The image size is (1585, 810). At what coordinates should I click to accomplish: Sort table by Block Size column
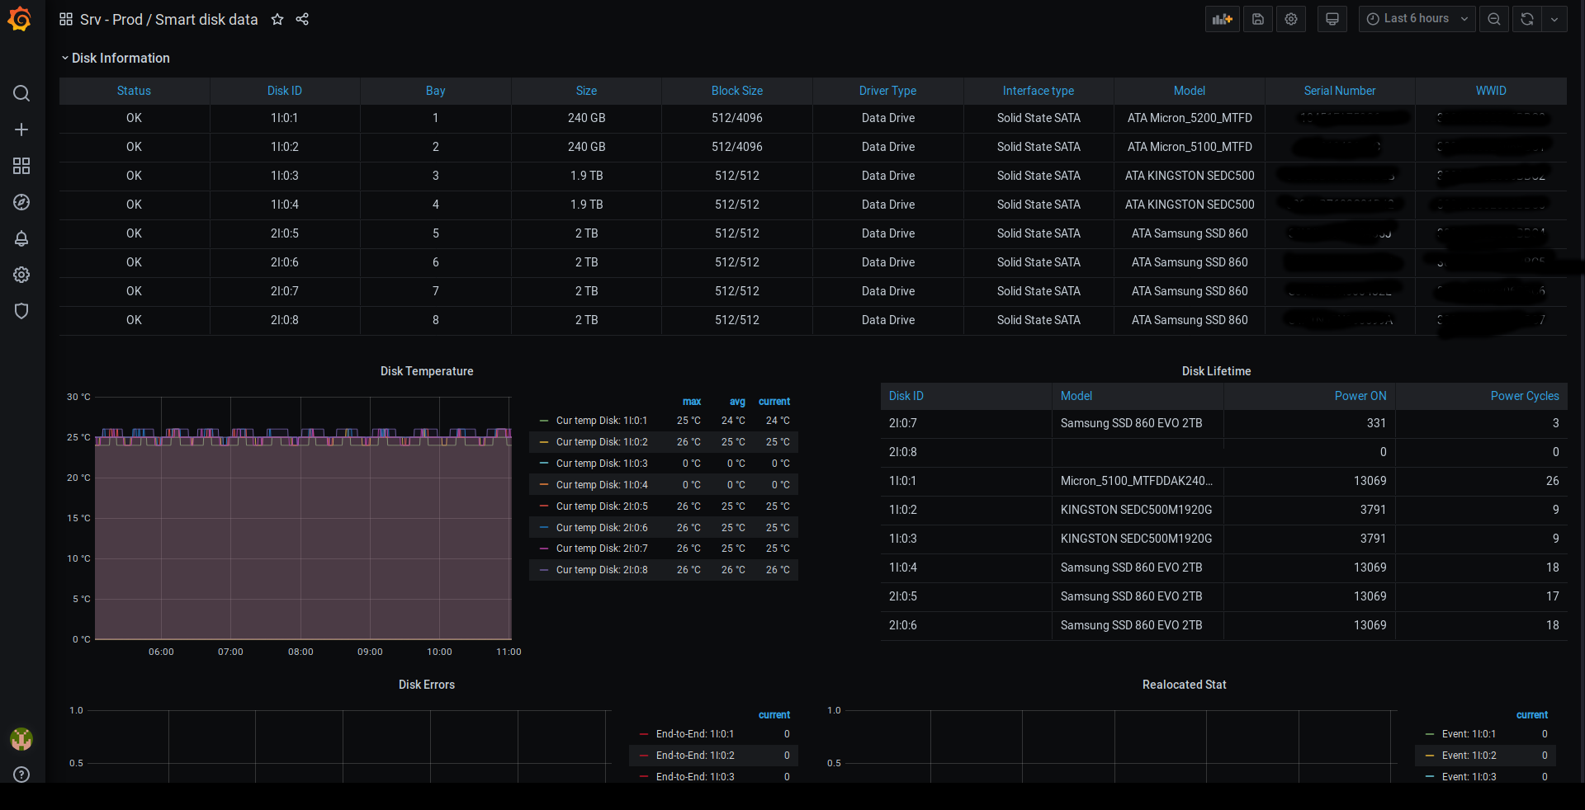coord(737,91)
